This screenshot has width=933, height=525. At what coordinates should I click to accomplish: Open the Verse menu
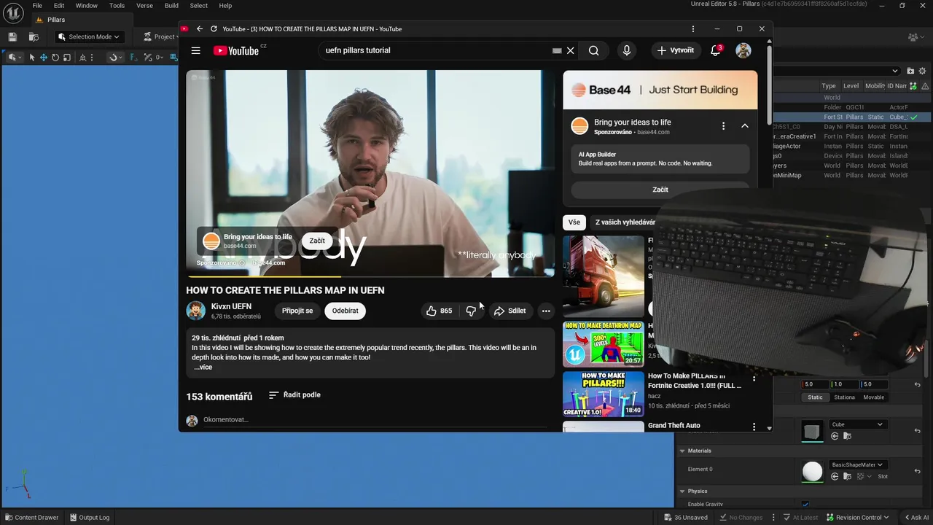coord(144,5)
